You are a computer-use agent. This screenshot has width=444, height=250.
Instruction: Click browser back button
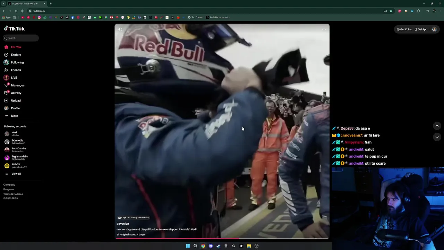point(4,11)
